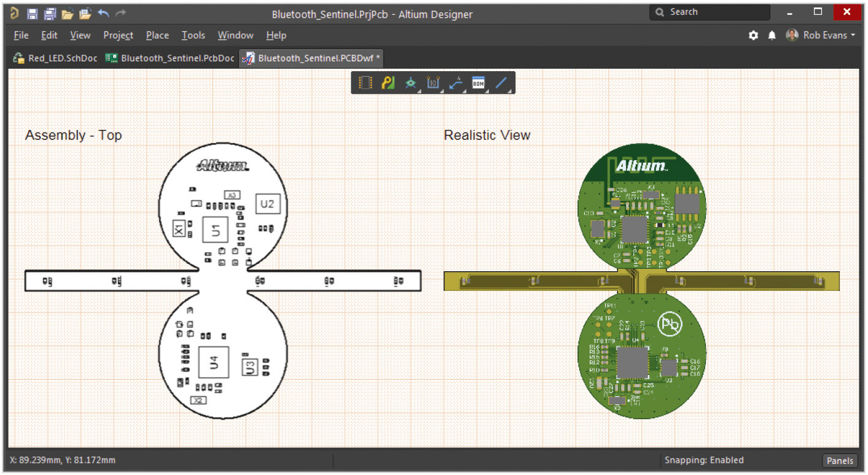
Task: Select the Bluetooth_Sentinel.PCBDwf tab
Action: coord(312,58)
